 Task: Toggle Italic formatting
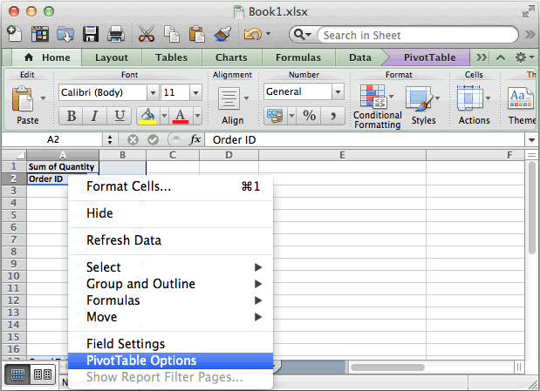pos(95,116)
